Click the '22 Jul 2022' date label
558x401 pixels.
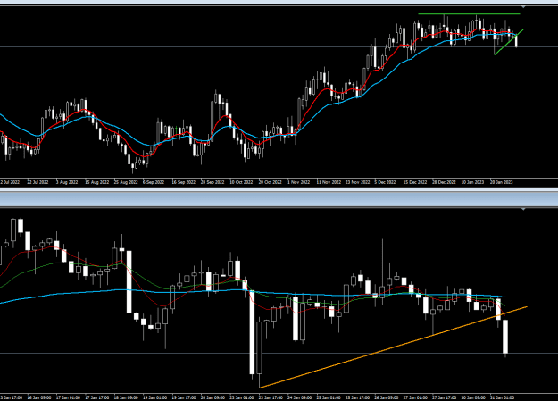pos(37,182)
